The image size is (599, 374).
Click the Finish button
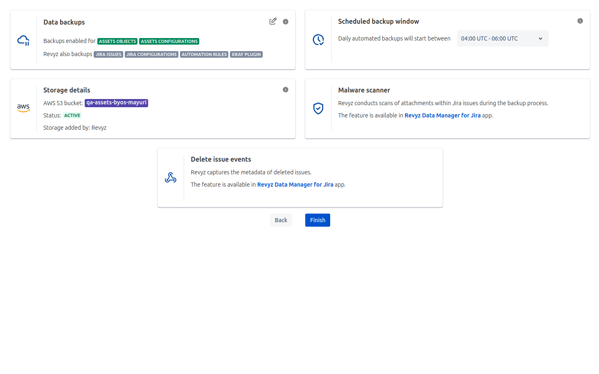pos(318,220)
